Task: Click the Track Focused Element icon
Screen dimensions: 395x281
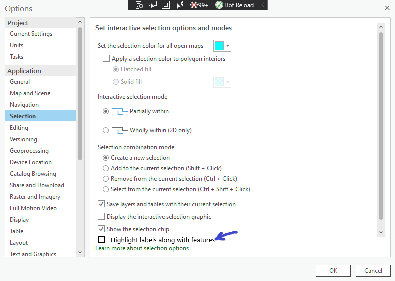Action: pos(179,5)
